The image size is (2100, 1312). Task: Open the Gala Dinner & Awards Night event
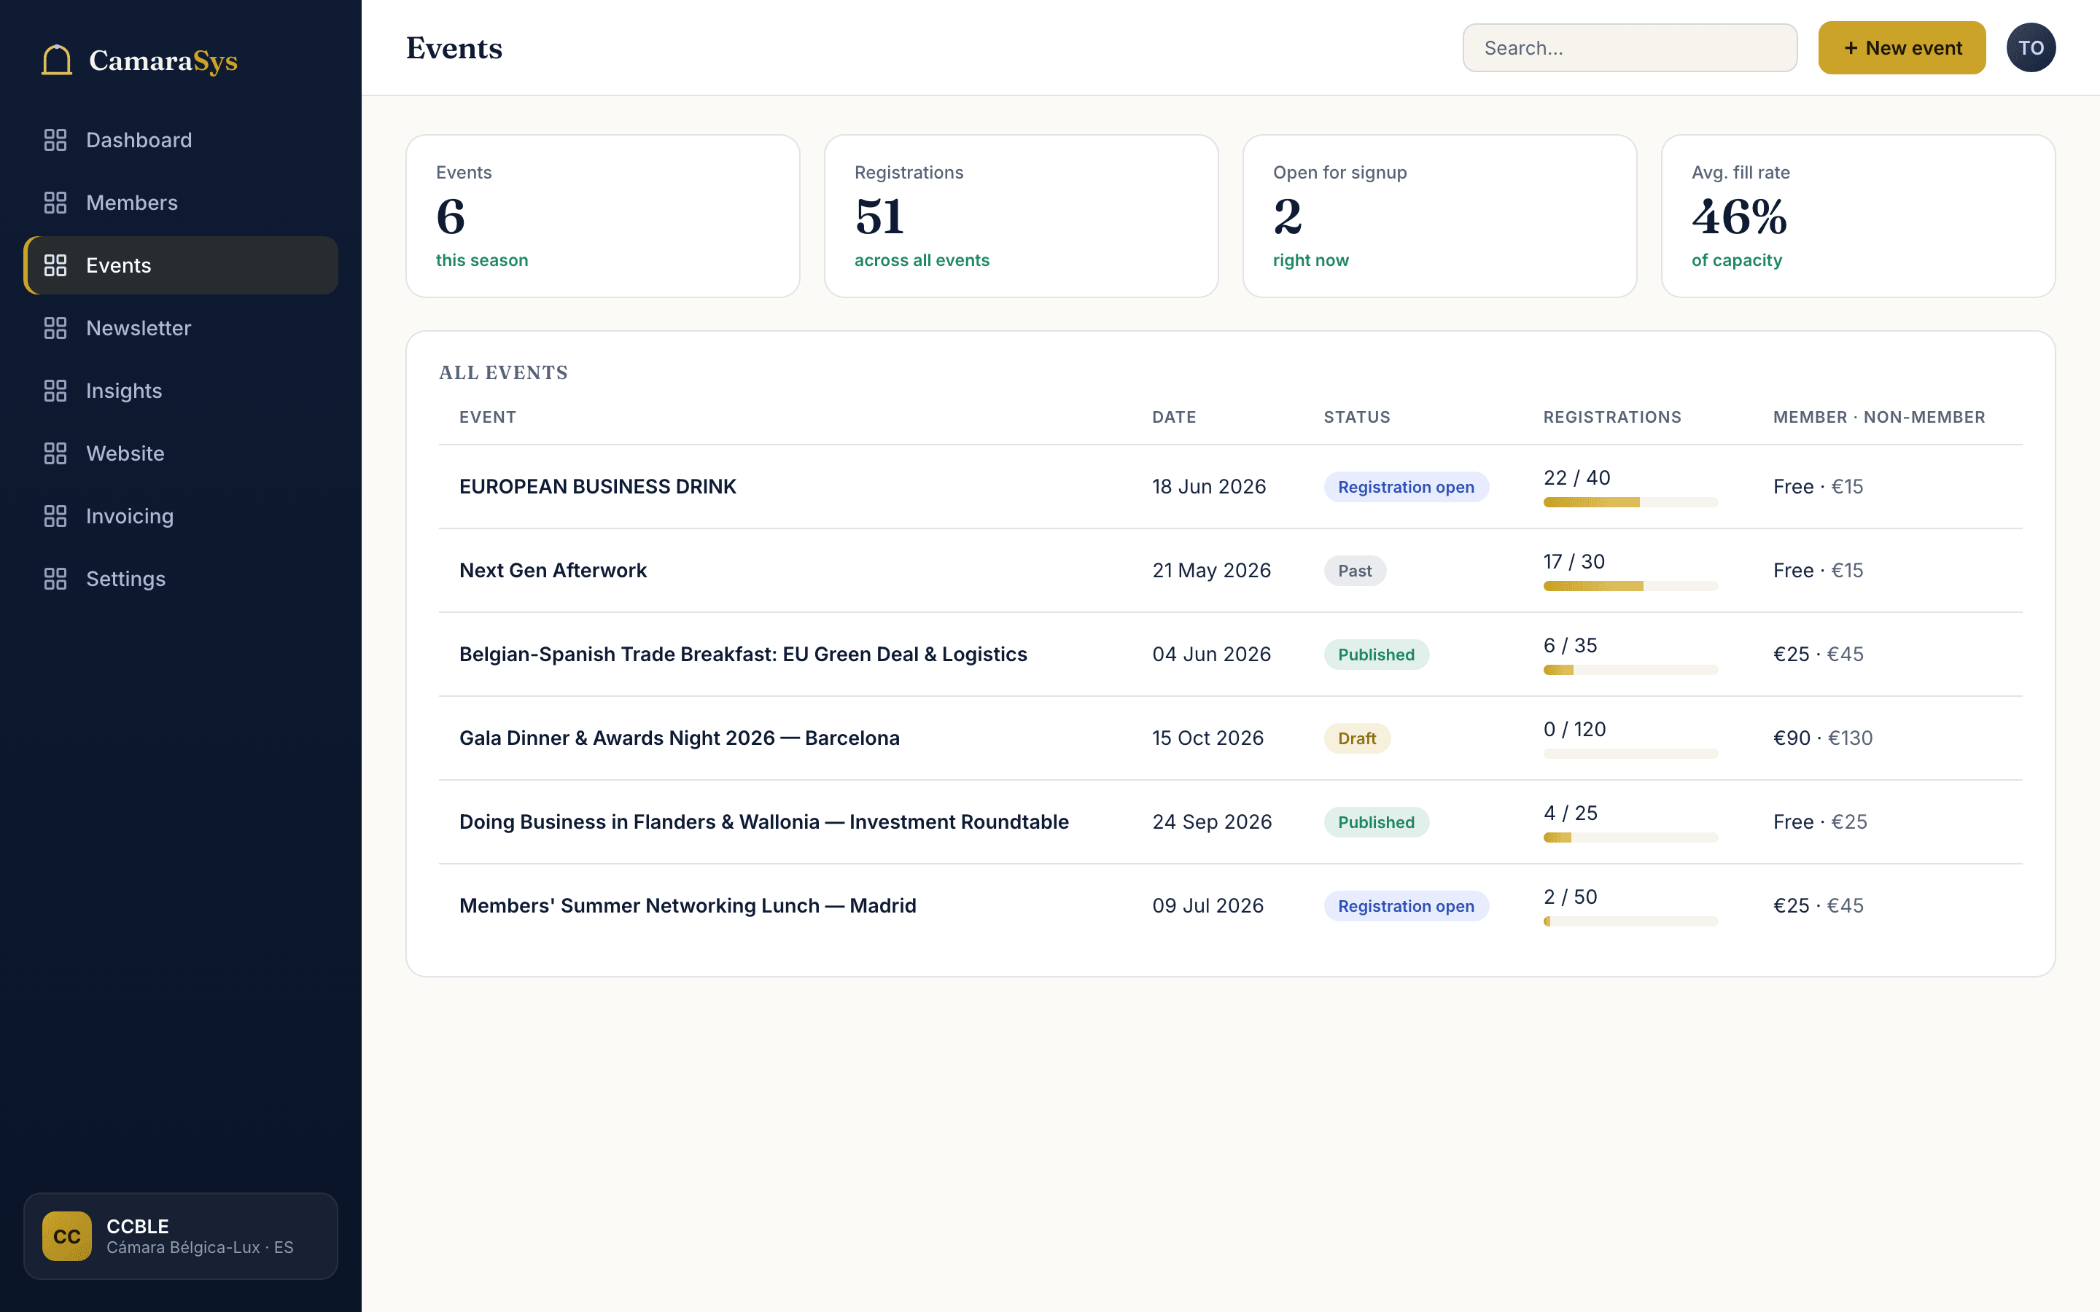point(680,738)
